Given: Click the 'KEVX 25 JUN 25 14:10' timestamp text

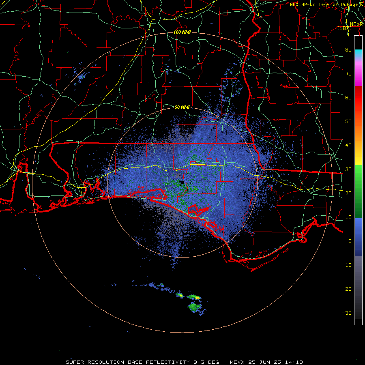Looking at the screenshot, I should tap(266, 362).
